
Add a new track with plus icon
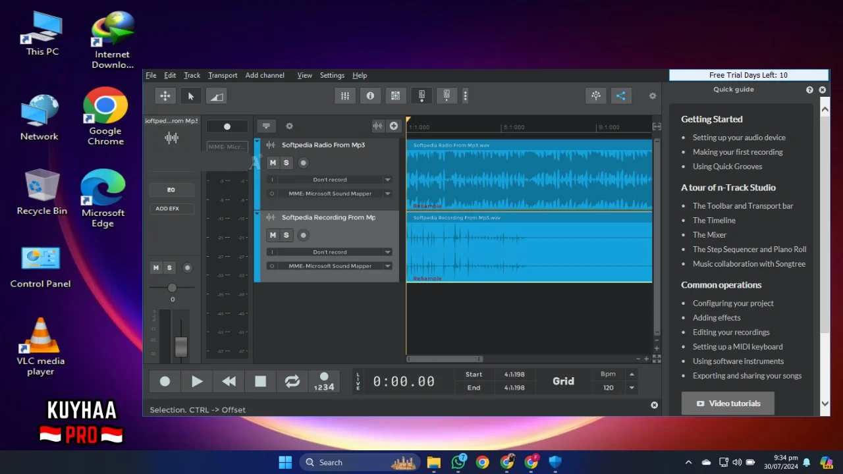394,126
